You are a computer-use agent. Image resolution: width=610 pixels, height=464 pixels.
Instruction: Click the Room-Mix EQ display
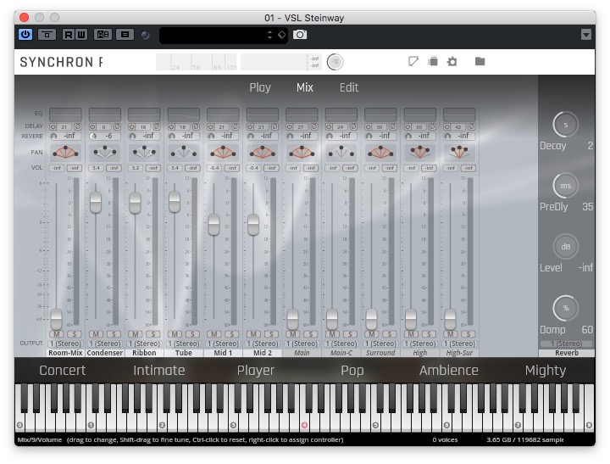[65, 115]
